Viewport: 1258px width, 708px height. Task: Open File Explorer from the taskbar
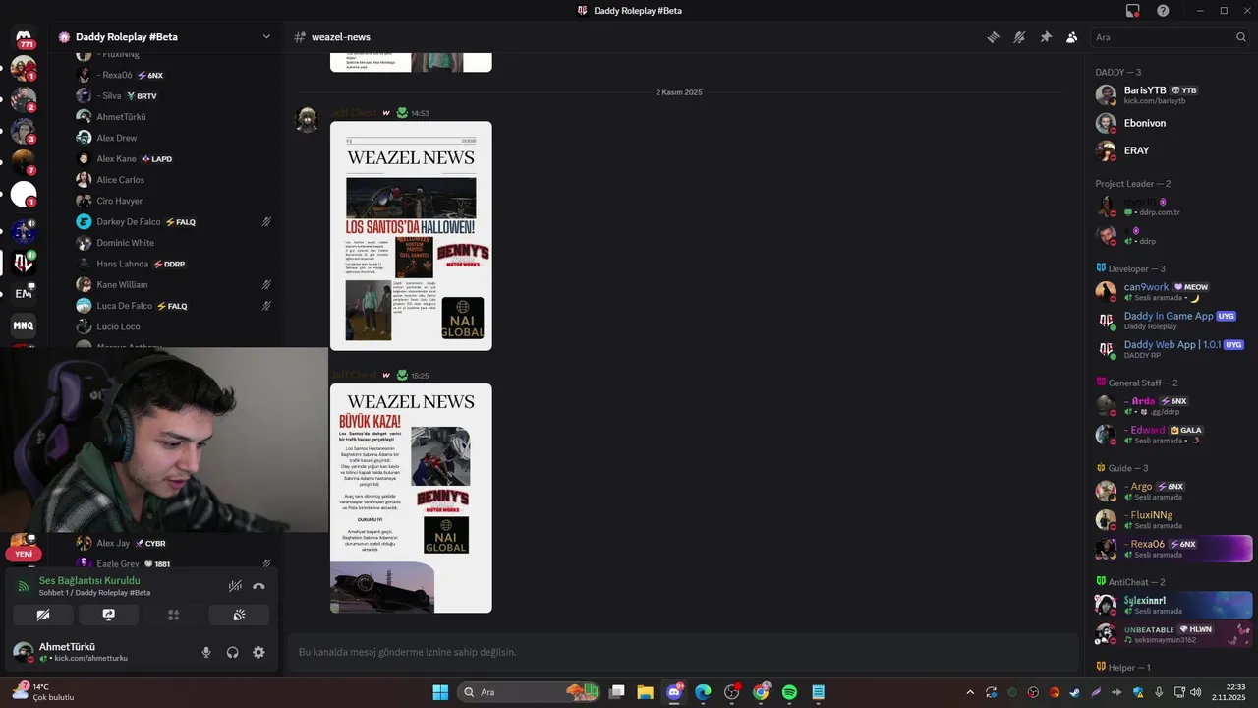(646, 692)
